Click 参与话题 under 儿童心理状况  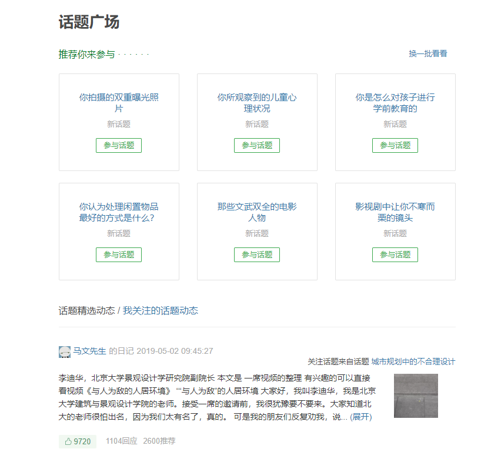pos(257,145)
